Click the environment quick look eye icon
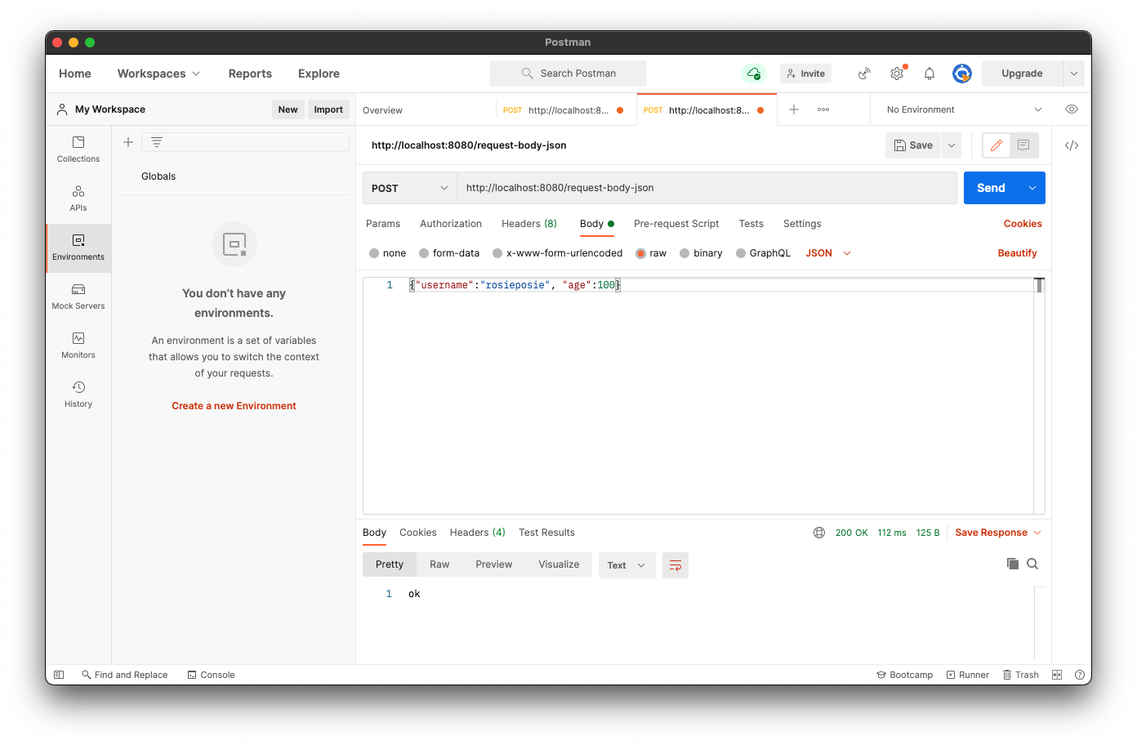1137x745 pixels. coord(1072,109)
